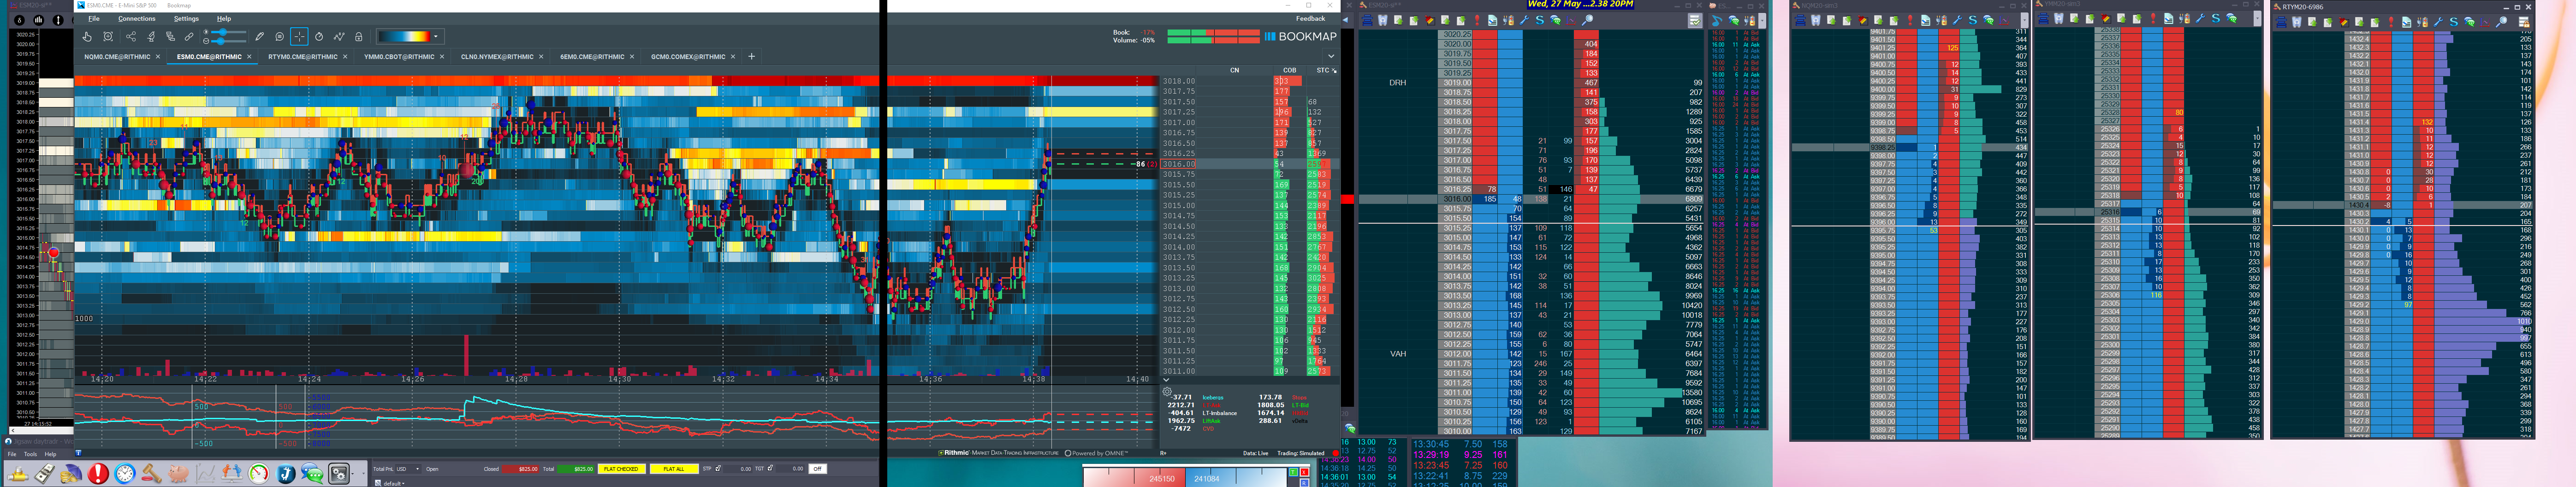Toggle the STP checkbox
The image size is (2576, 487).
pyautogui.click(x=719, y=468)
